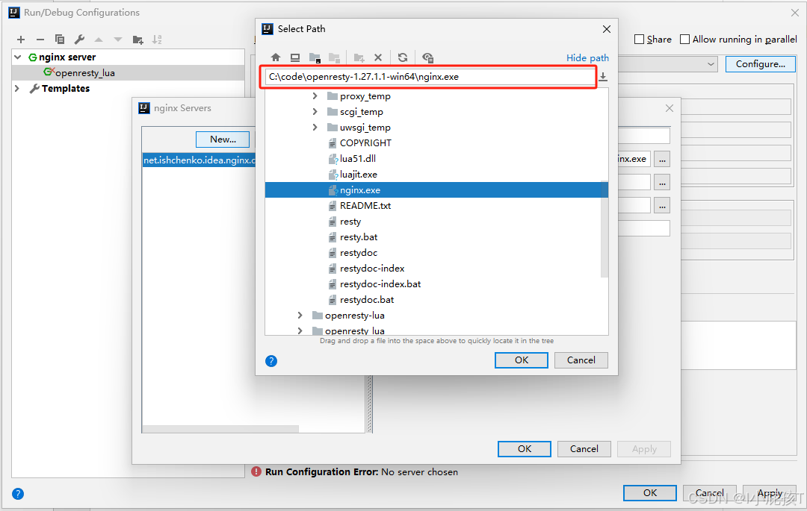Select openresty_lua run configuration
The width and height of the screenshot is (807, 511).
coord(129,73)
